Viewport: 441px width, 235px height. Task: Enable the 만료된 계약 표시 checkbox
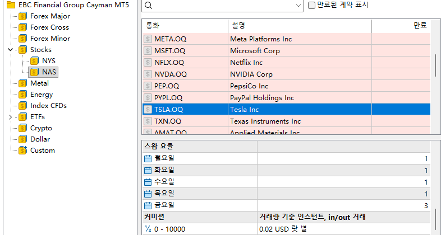pos(311,6)
